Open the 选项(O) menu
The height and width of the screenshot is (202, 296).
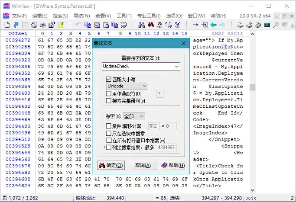[174, 16]
